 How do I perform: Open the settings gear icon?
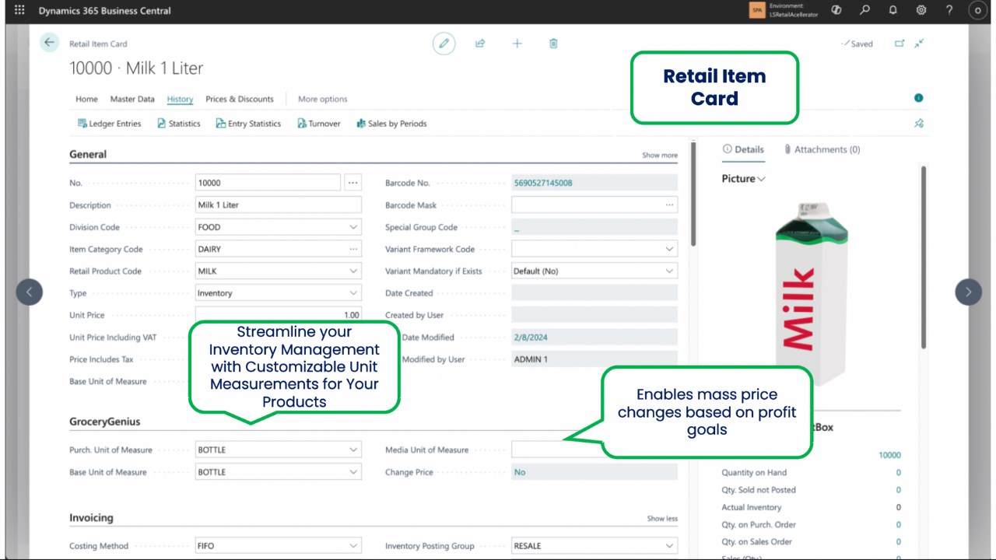(921, 11)
